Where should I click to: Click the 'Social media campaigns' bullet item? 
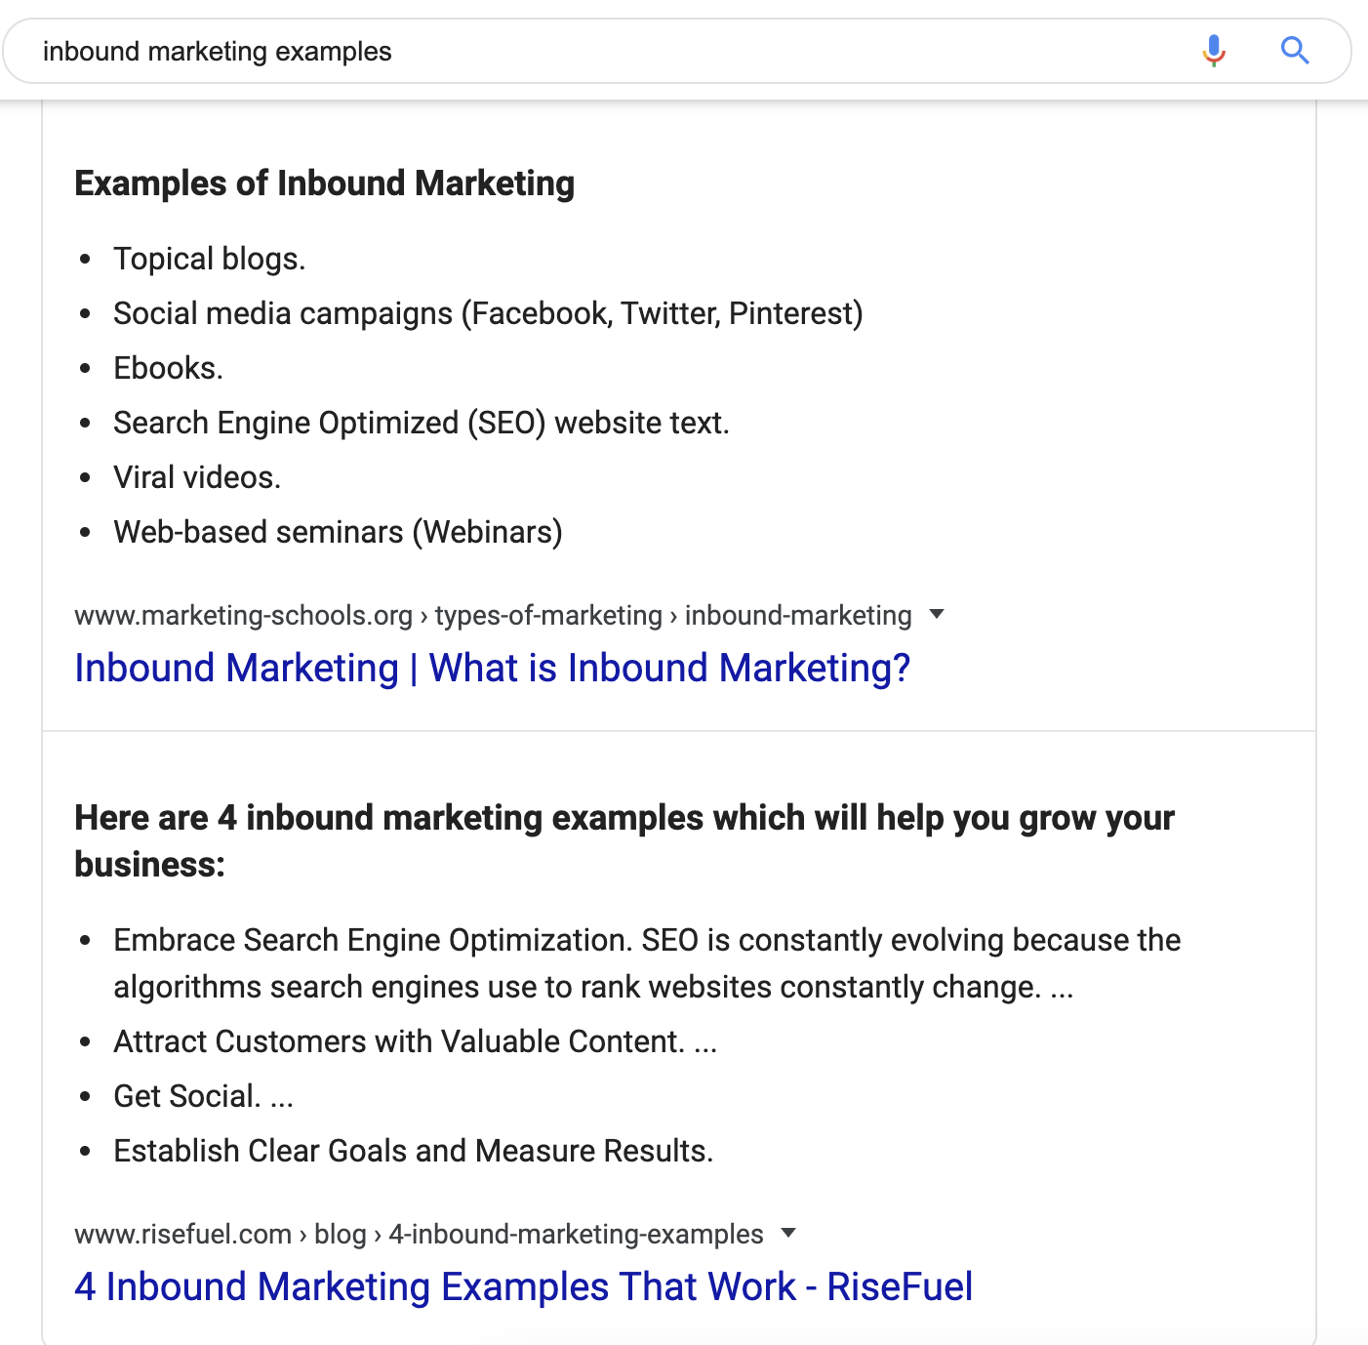(x=488, y=313)
